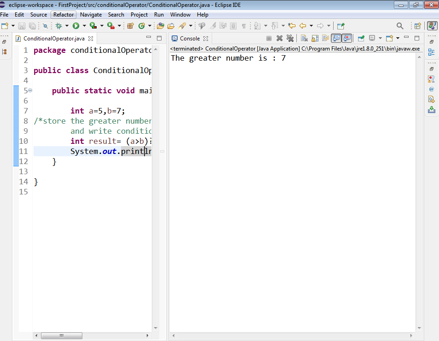Screen dimensions: 439x341
Task: Select the ConditionalOperator.java editor tab
Action: tap(54, 39)
